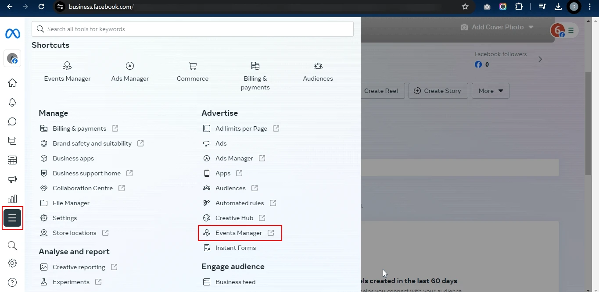Open Ads Manager under Advertise
Image resolution: width=599 pixels, height=292 pixels.
point(234,158)
